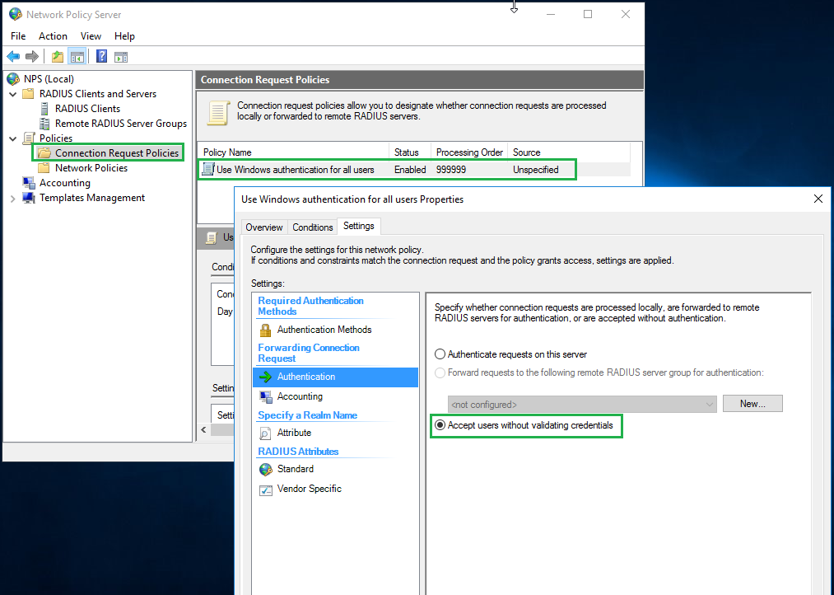Click the blue Help question mark icon
This screenshot has height=595, width=834.
tap(101, 56)
